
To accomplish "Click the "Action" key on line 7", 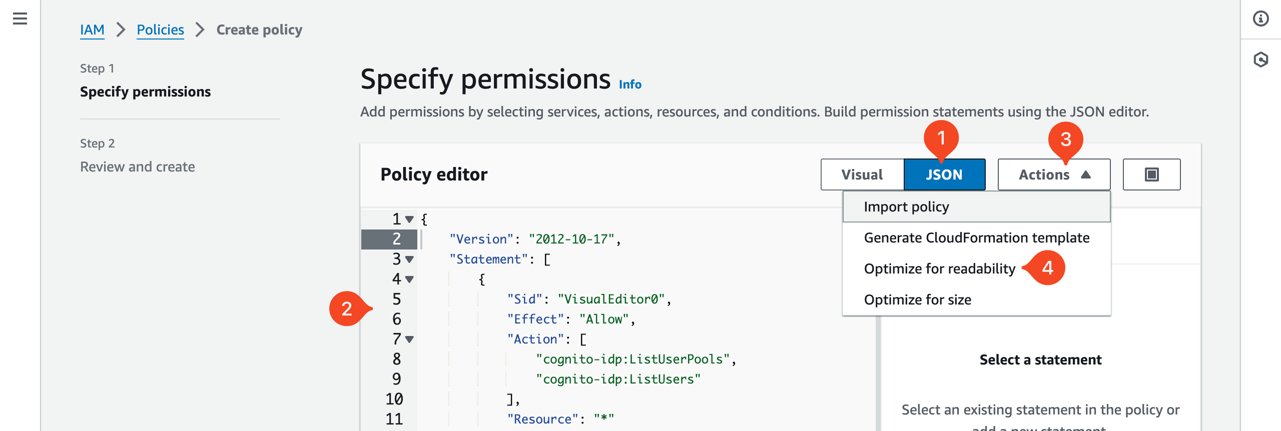I will (536, 339).
